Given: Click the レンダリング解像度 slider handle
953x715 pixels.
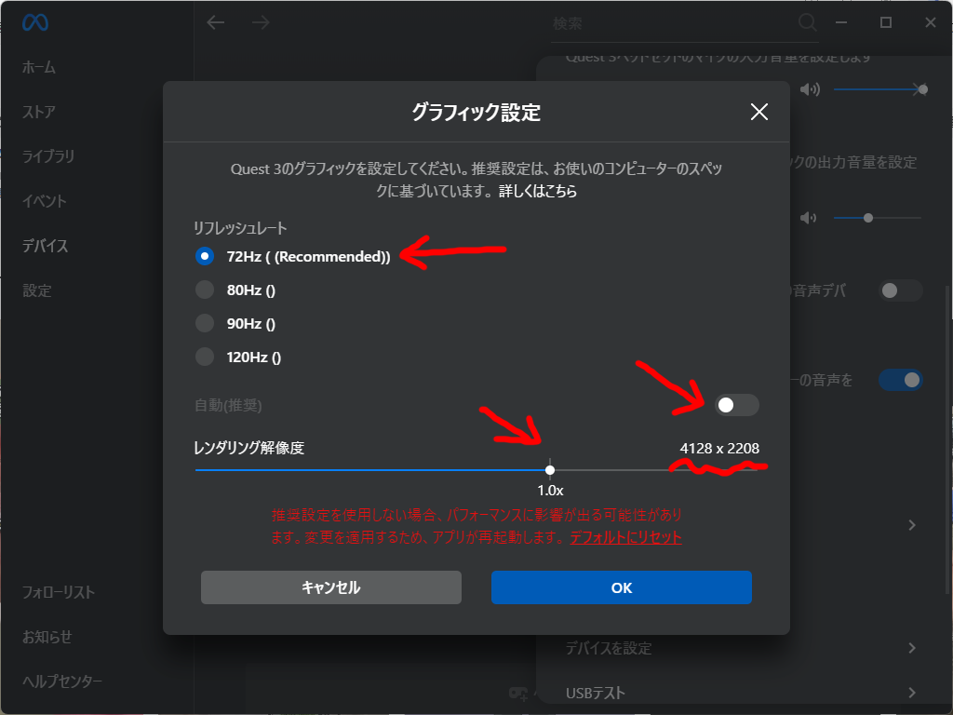Looking at the screenshot, I should pyautogui.click(x=550, y=470).
